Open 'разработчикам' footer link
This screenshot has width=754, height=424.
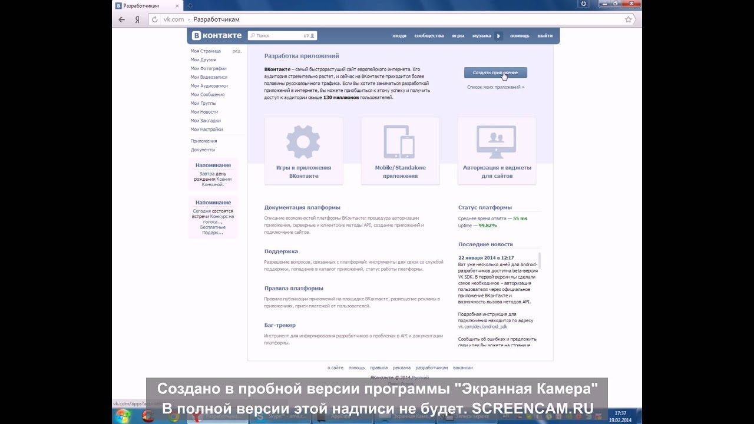point(432,367)
